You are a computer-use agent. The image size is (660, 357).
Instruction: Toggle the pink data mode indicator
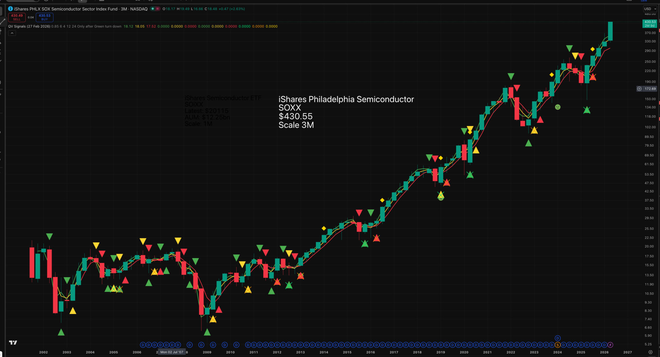158,9
